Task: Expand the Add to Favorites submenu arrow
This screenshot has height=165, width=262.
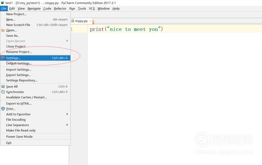Action: [x=67, y=114]
